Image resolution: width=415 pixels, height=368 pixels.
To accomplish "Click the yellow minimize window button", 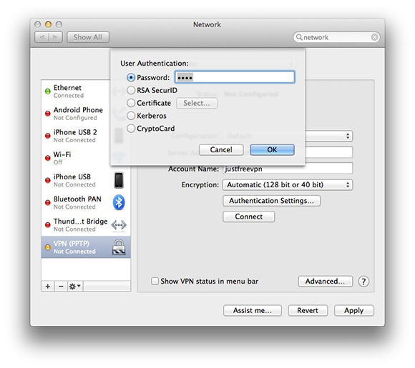I will point(48,24).
